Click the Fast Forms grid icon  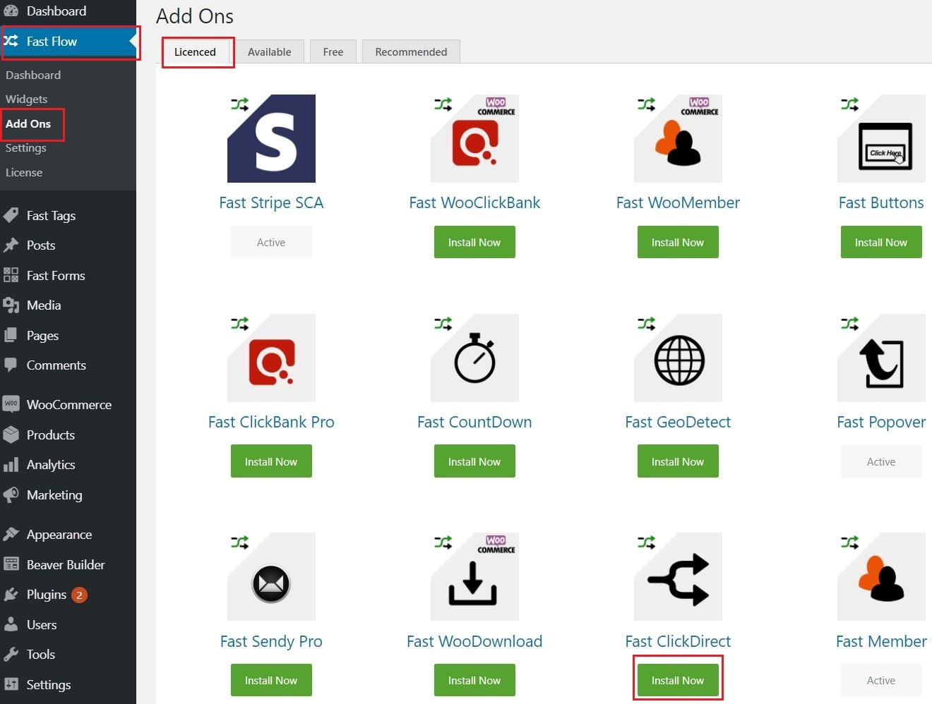point(11,275)
